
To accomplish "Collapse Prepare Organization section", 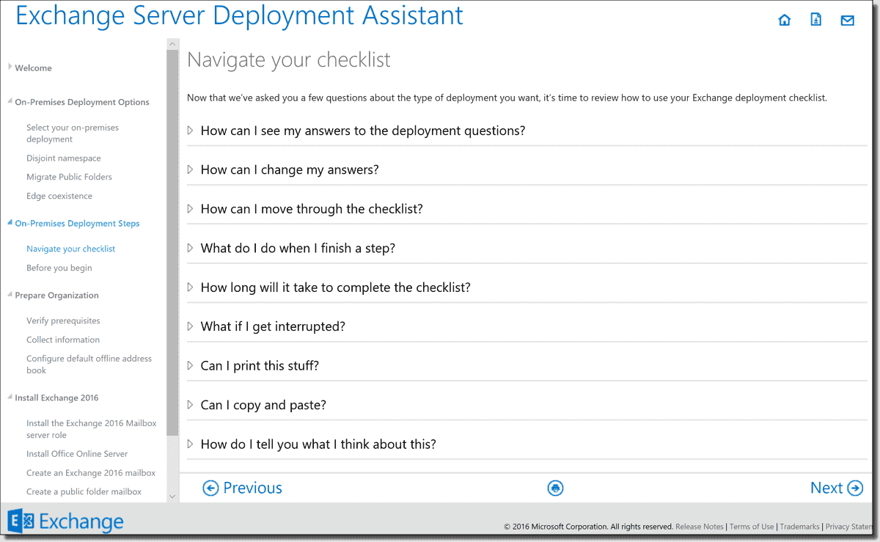I will [10, 294].
